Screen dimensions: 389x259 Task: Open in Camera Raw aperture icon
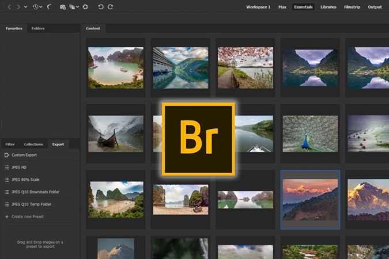click(x=85, y=7)
